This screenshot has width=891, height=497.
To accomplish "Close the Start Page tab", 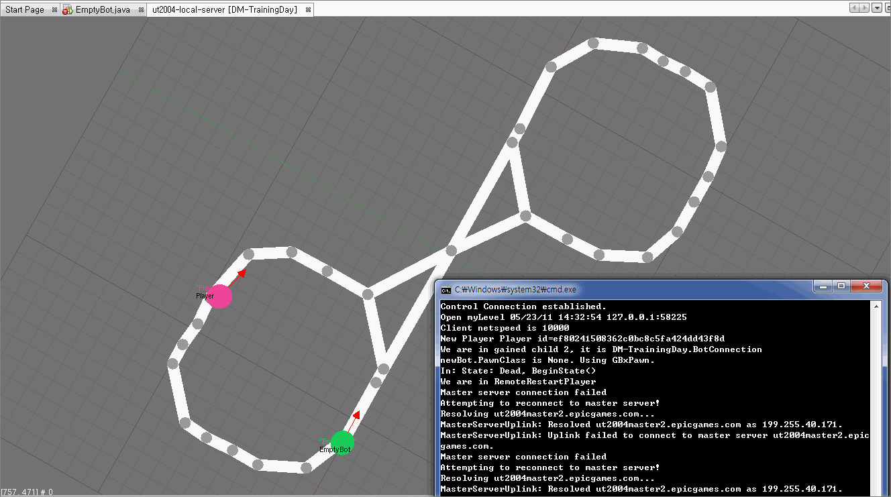I will click(x=54, y=10).
